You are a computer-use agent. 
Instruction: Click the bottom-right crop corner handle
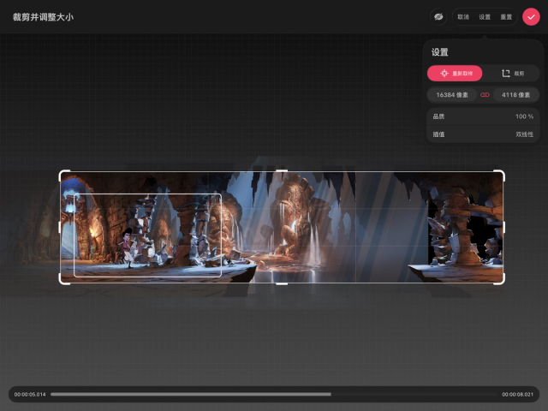(500, 280)
